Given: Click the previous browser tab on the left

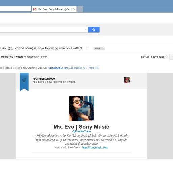Looking at the screenshot, I should pyautogui.click(x=16, y=9).
